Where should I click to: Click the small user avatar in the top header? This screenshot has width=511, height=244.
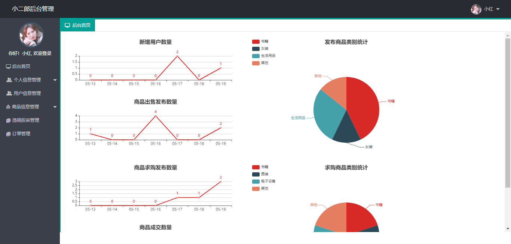coord(476,9)
